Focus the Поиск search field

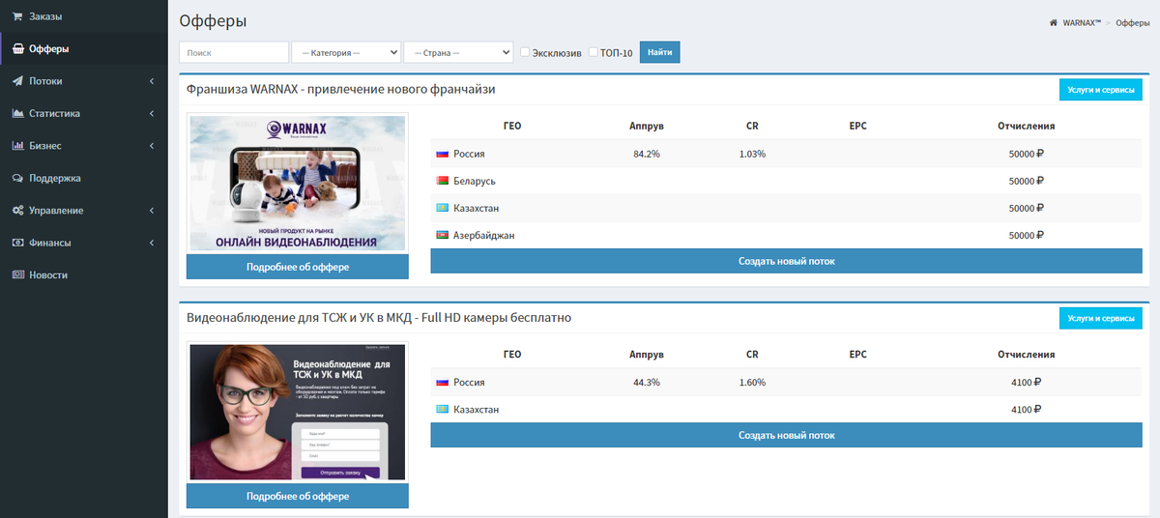(234, 52)
